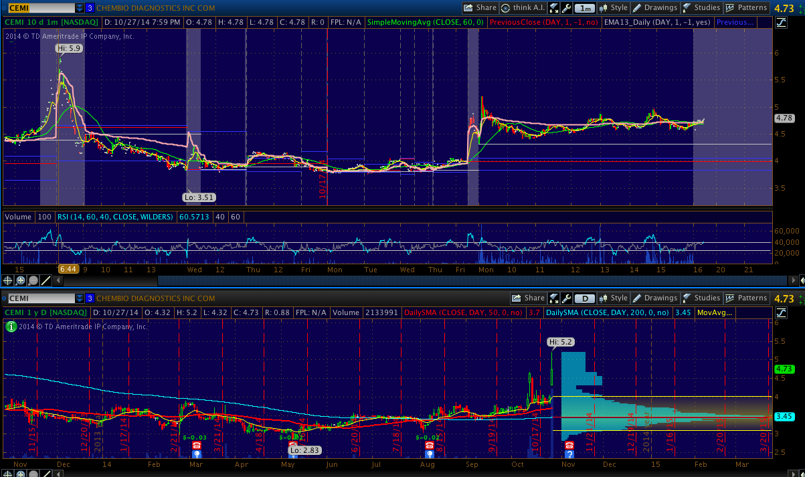Click the wrench settings icon in top chart

(565, 8)
